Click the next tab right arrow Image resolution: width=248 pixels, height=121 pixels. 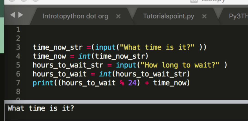(21, 15)
